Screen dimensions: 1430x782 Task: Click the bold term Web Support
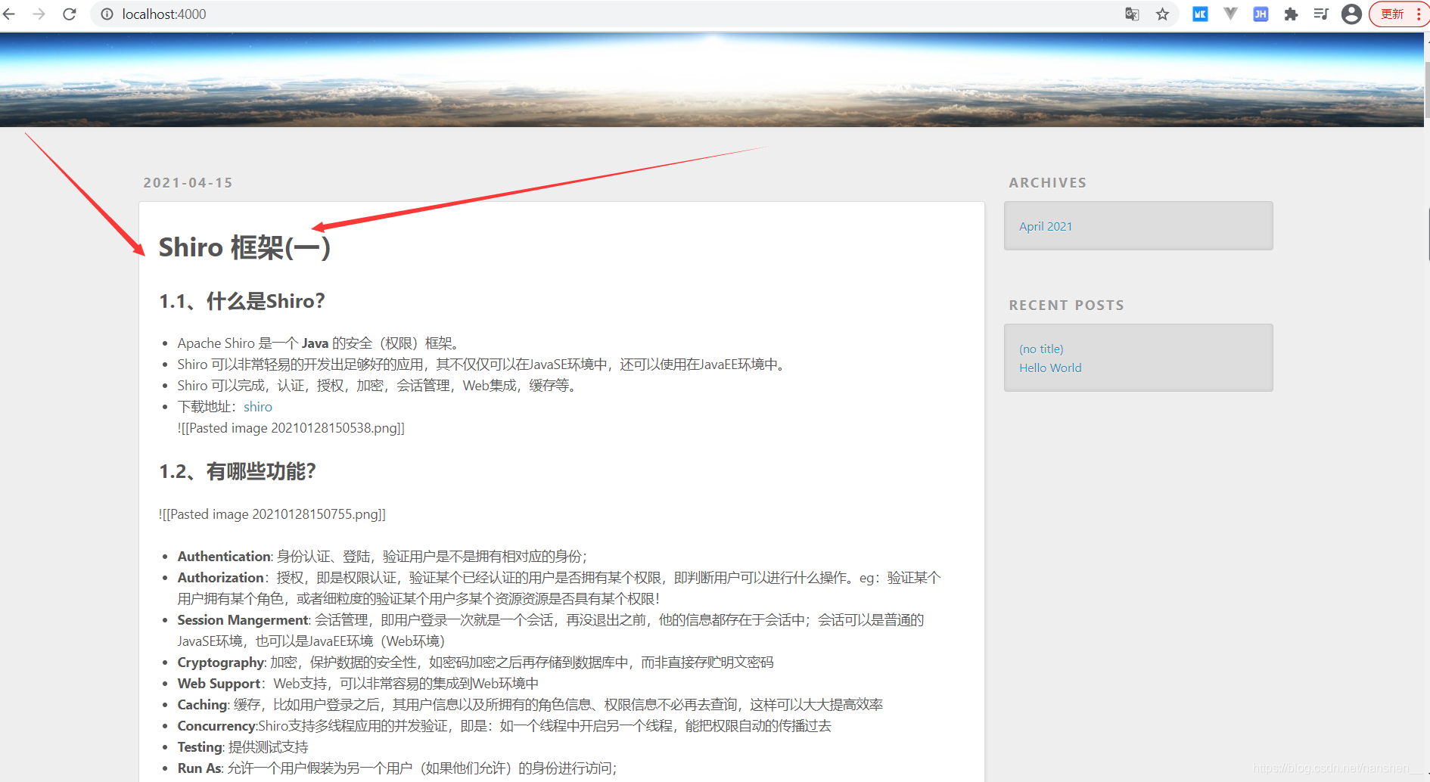(x=219, y=684)
